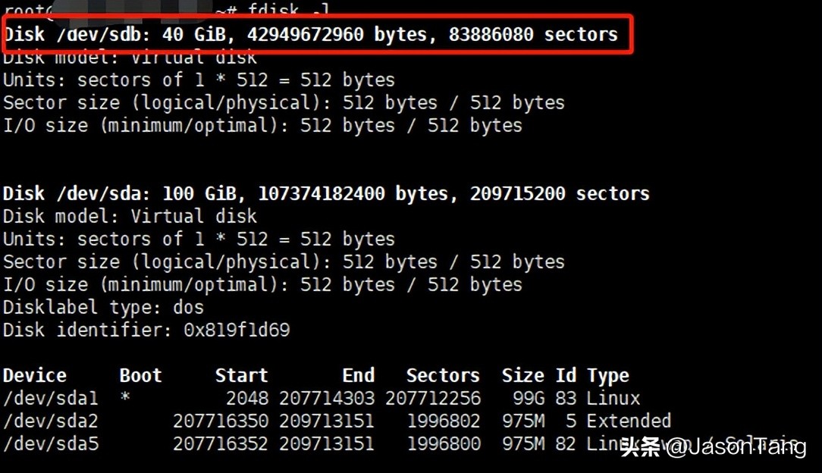Image resolution: width=822 pixels, height=473 pixels.
Task: Click the 'Boot' column header
Action: (140, 376)
